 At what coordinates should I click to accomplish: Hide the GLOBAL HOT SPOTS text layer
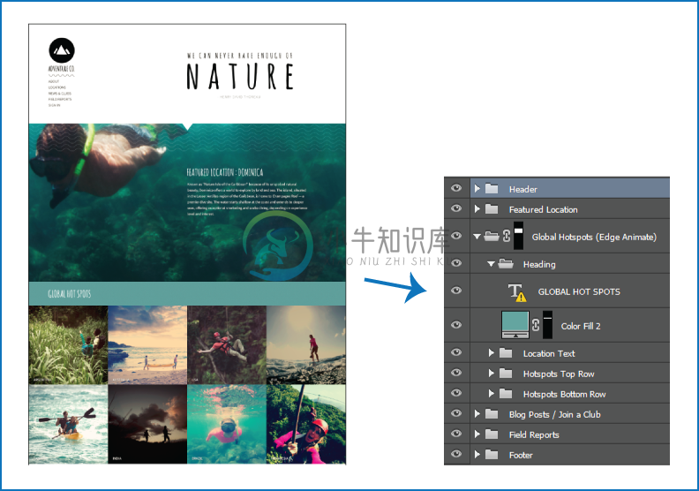[456, 291]
